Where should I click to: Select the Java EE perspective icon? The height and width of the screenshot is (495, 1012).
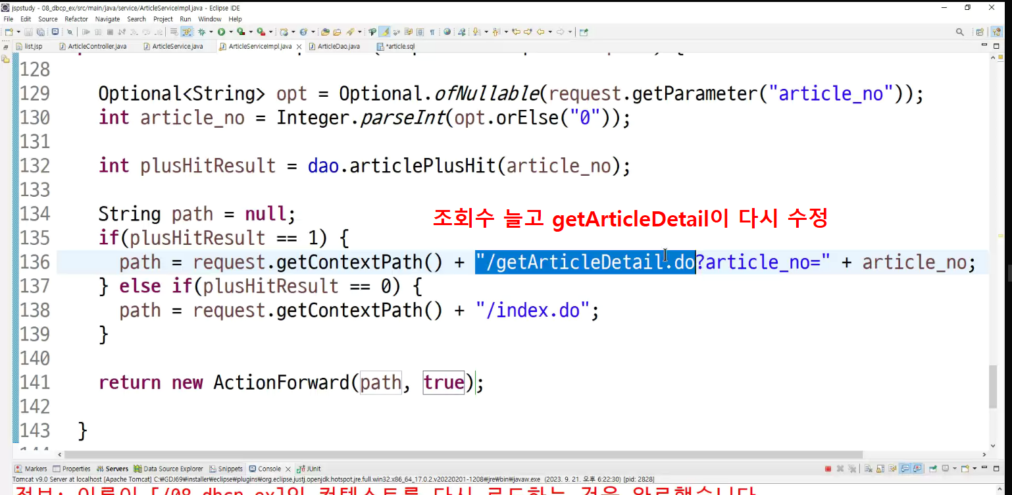(x=997, y=32)
